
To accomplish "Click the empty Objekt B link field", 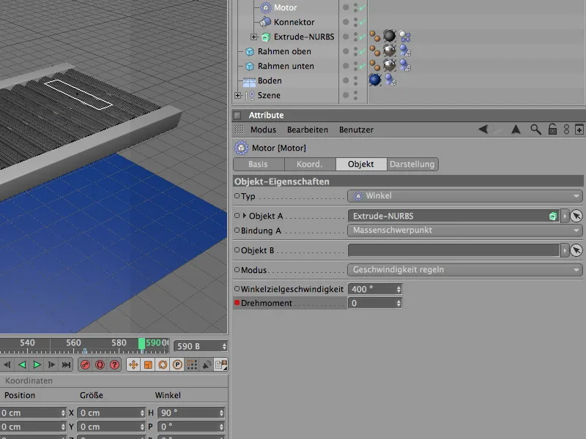I will [453, 250].
